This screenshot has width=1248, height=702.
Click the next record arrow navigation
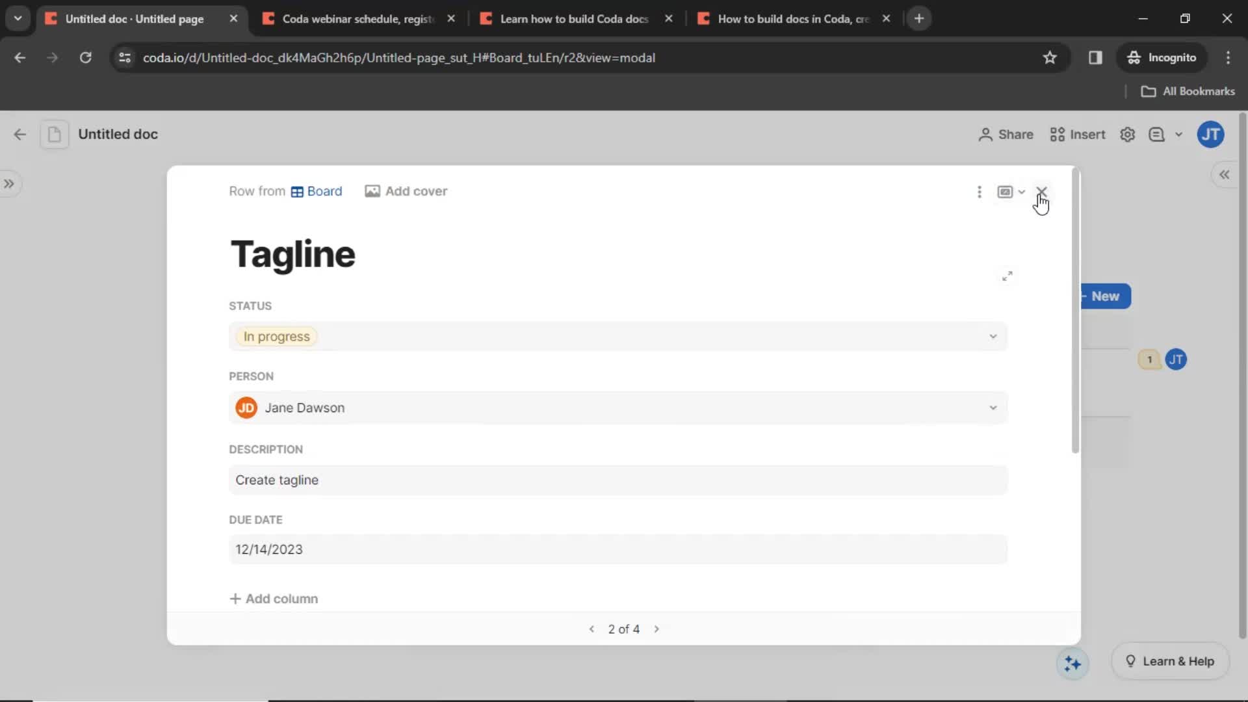[x=656, y=629]
